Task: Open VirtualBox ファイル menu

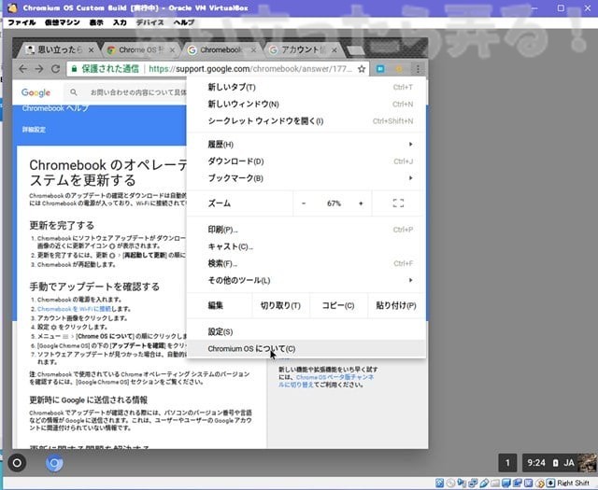Action: click(x=21, y=22)
